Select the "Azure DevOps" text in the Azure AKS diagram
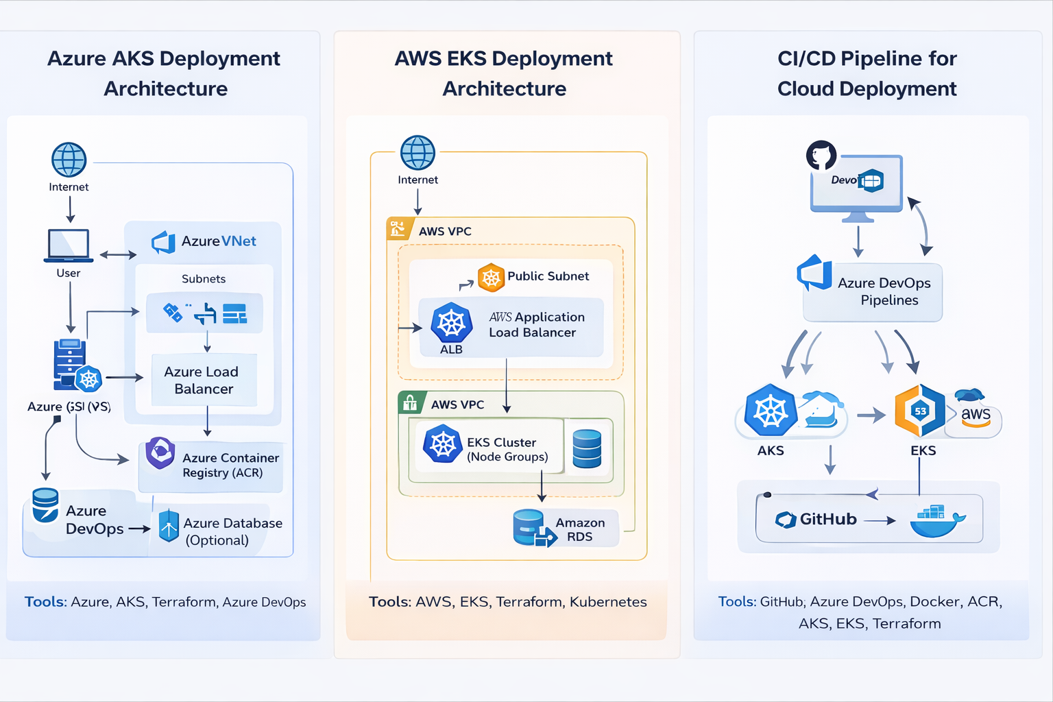Screen dimensions: 1053x702 click(95, 520)
